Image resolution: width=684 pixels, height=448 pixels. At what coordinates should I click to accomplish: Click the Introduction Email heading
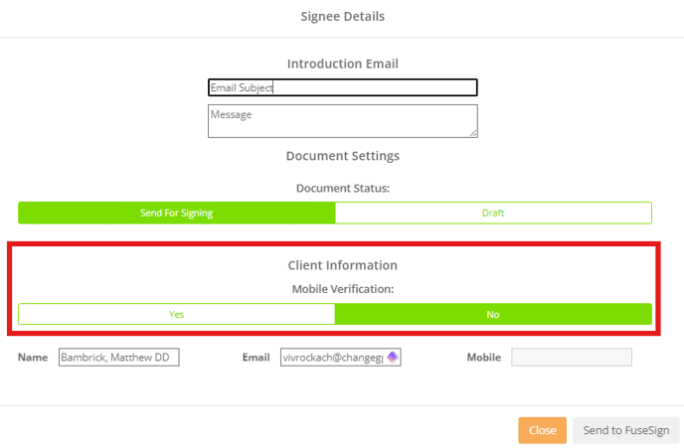343,64
